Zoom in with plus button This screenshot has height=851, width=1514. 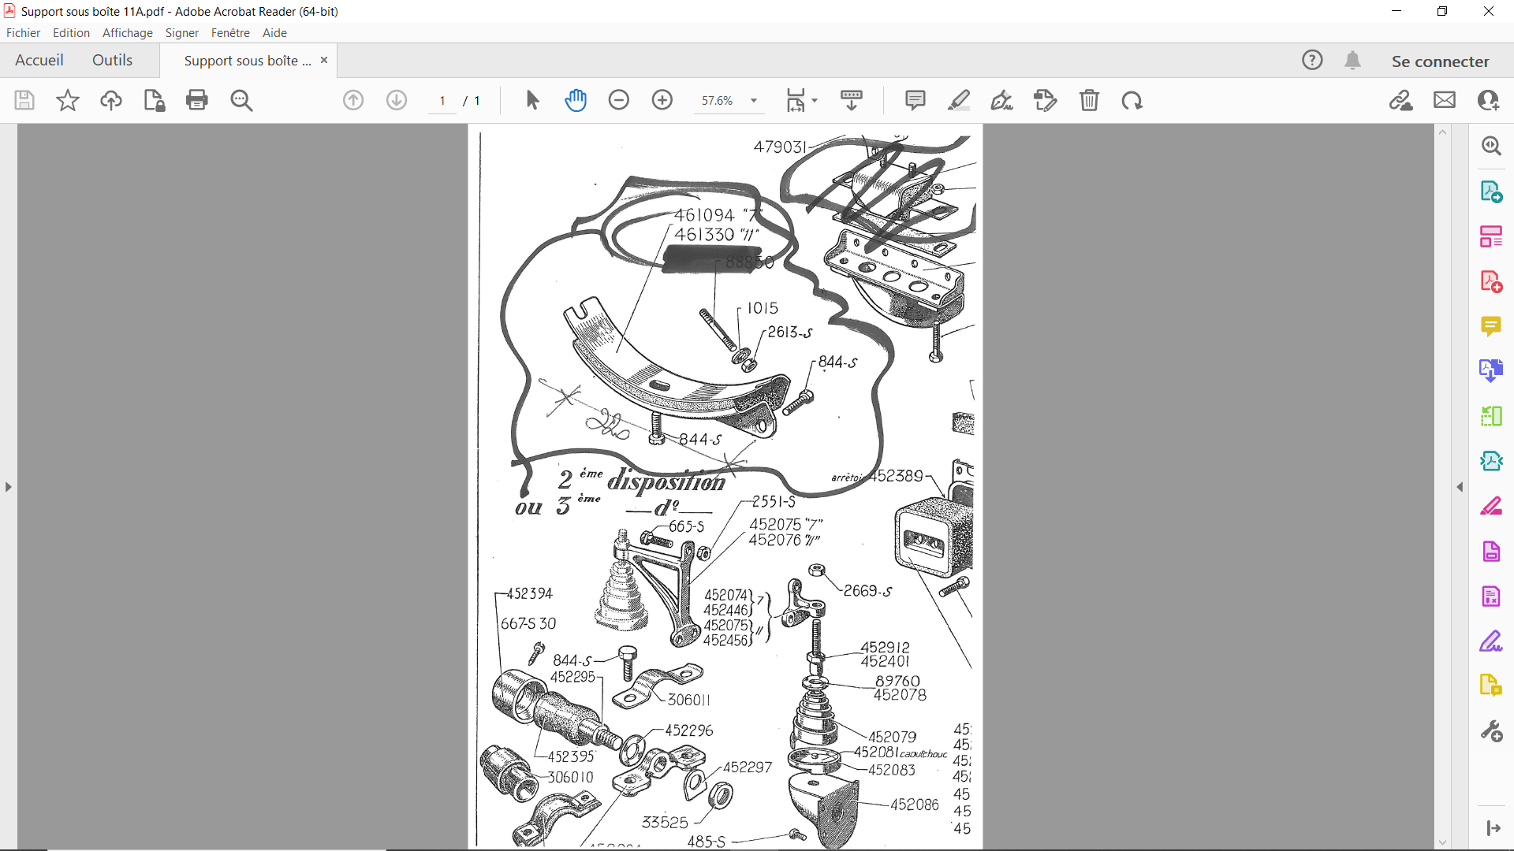(x=662, y=100)
